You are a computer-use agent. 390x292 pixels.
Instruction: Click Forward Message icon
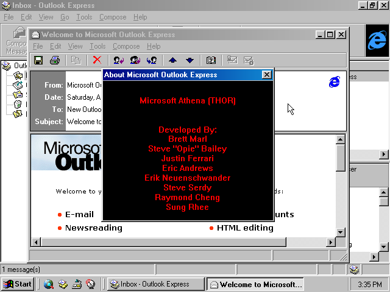click(x=152, y=60)
